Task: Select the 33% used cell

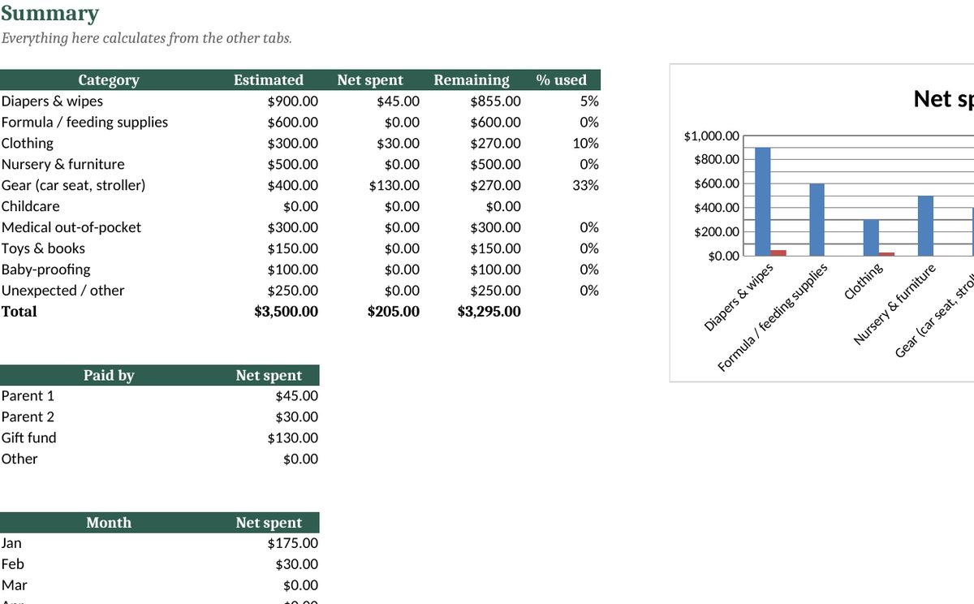Action: click(x=586, y=186)
